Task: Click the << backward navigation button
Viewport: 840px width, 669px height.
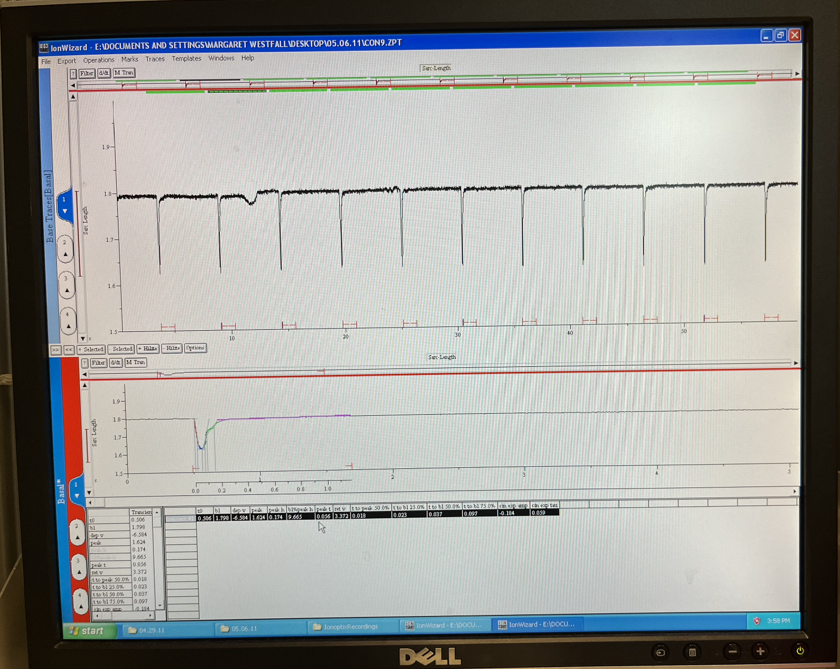Action: [68, 350]
